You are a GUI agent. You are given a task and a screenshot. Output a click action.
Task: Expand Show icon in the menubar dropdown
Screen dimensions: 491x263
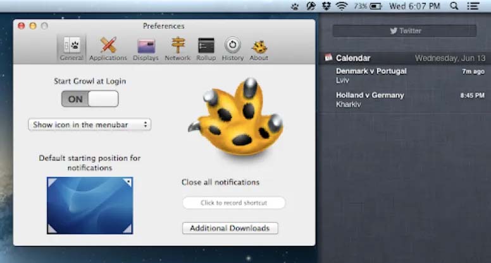click(x=90, y=125)
